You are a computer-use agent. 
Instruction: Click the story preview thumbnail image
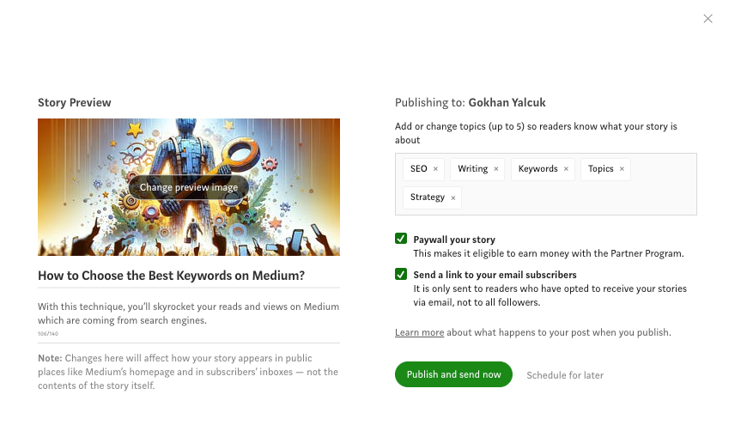(189, 143)
